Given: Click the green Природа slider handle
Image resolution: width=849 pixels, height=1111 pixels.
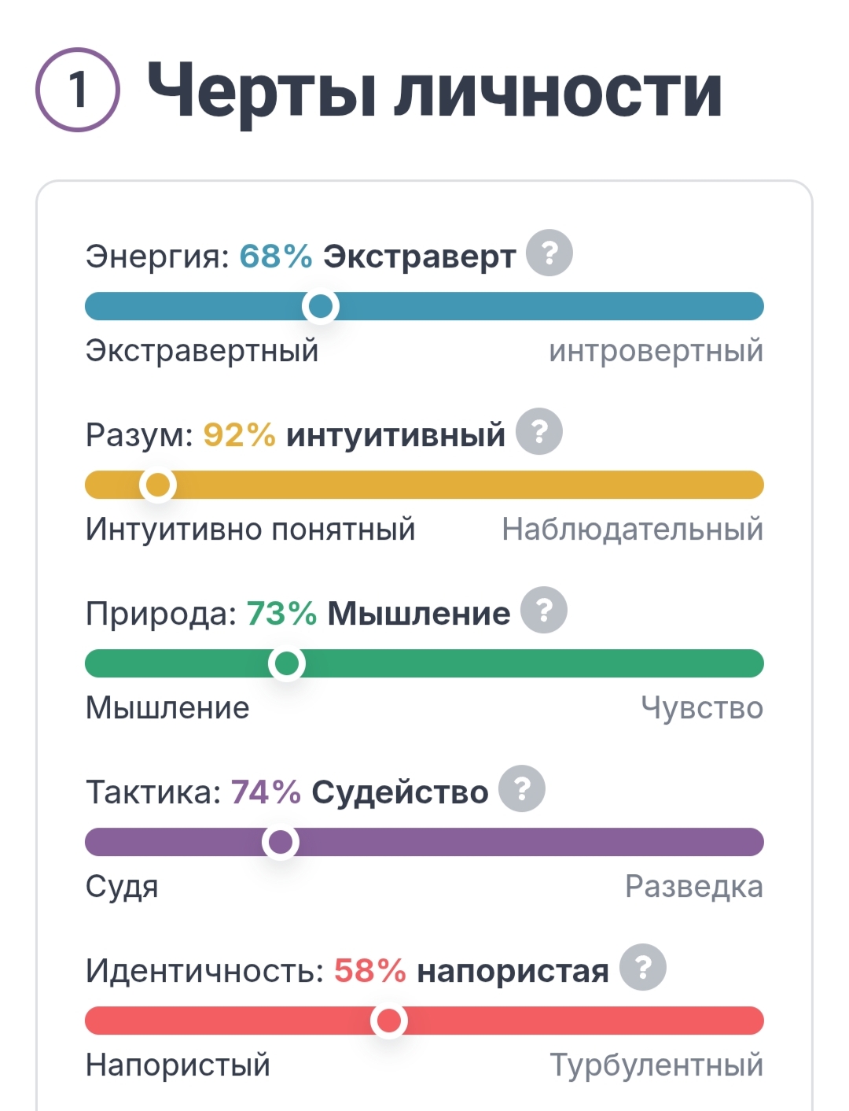Looking at the screenshot, I should (x=287, y=663).
